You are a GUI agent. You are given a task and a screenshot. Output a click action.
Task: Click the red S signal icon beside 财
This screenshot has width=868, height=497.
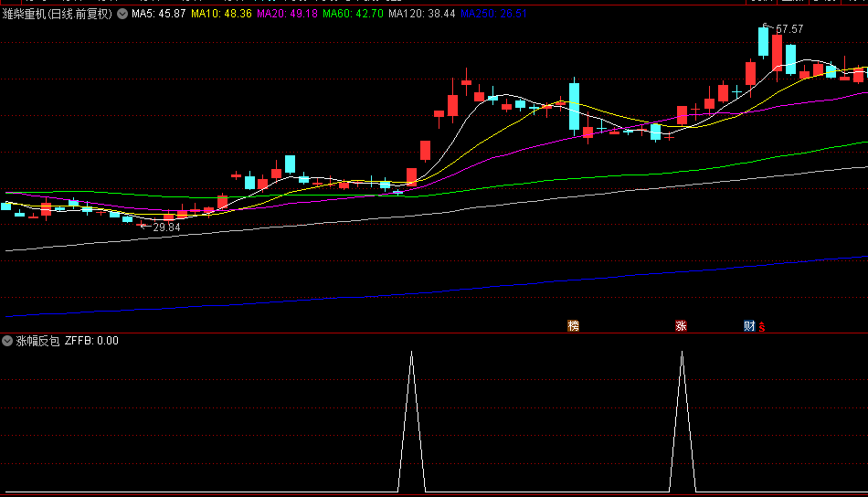pos(762,328)
